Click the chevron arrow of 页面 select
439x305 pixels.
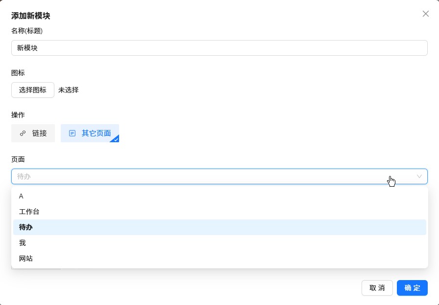coord(419,176)
